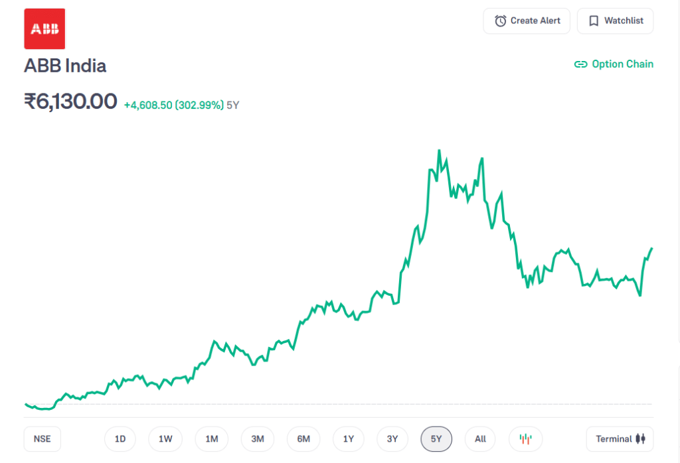Click the active 5Y range button
The height and width of the screenshot is (463, 680).
tap(436, 438)
